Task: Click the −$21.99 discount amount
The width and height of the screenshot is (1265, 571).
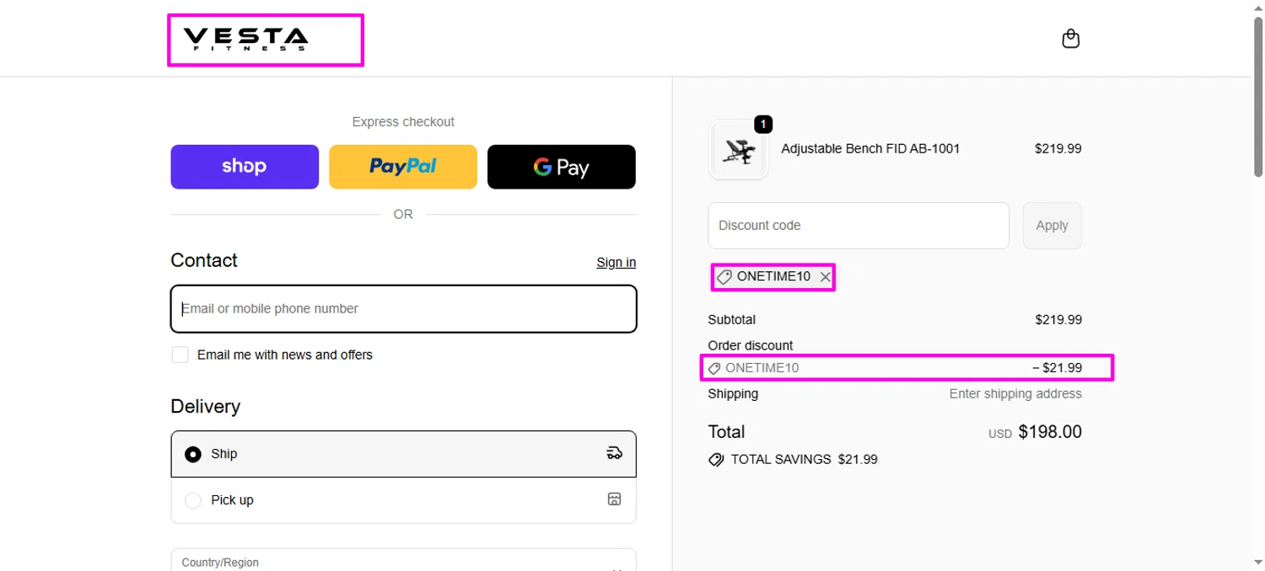Action: point(1057,368)
